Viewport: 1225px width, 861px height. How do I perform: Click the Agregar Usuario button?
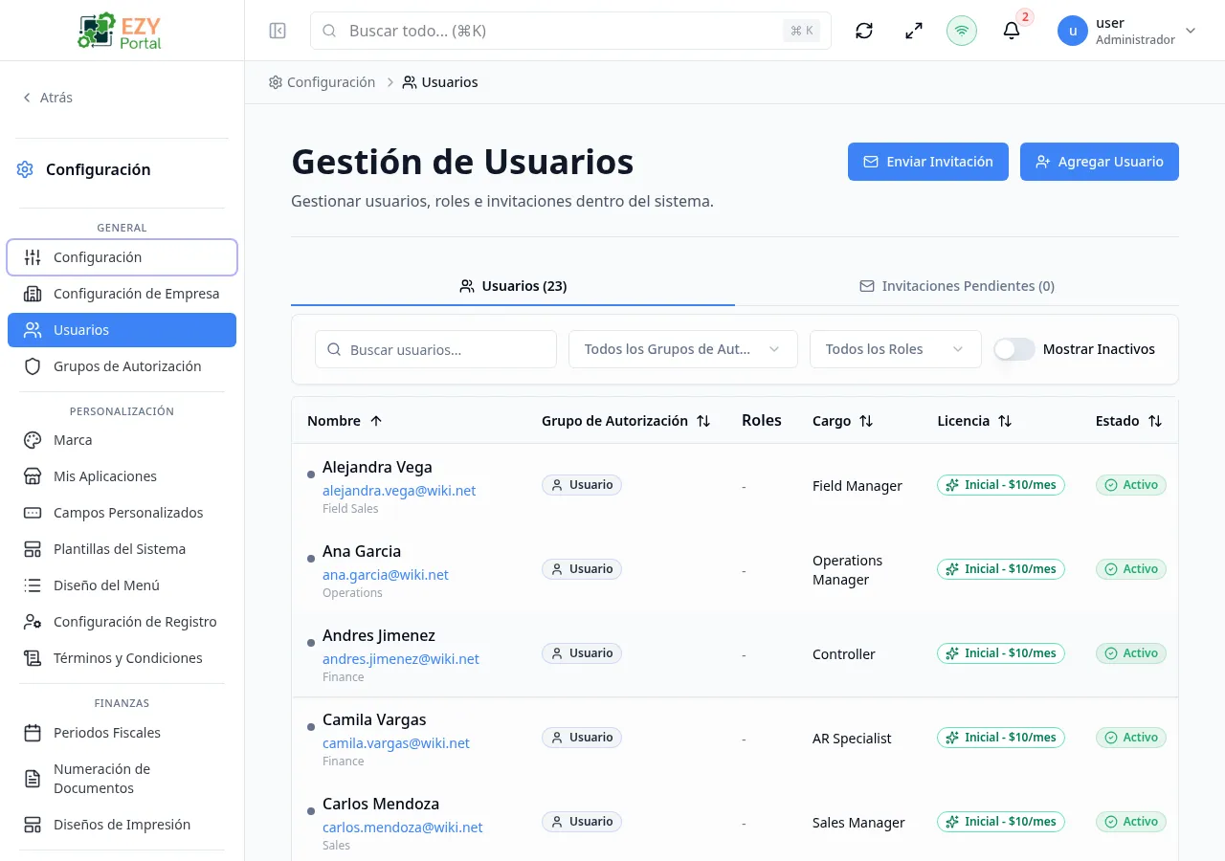pyautogui.click(x=1100, y=162)
